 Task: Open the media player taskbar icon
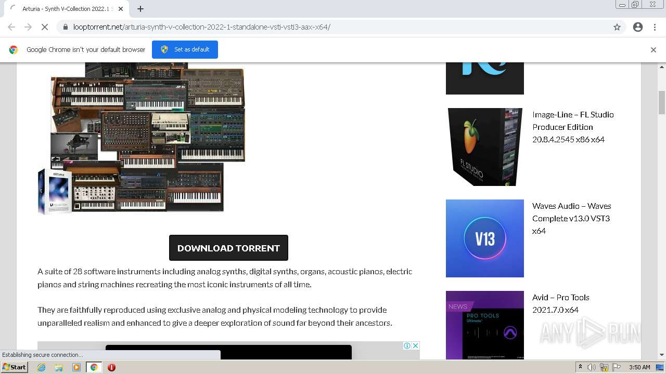[x=76, y=367]
